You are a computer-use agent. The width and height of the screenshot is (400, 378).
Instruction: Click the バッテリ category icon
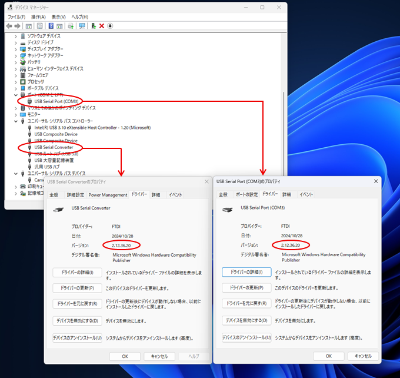point(23,62)
